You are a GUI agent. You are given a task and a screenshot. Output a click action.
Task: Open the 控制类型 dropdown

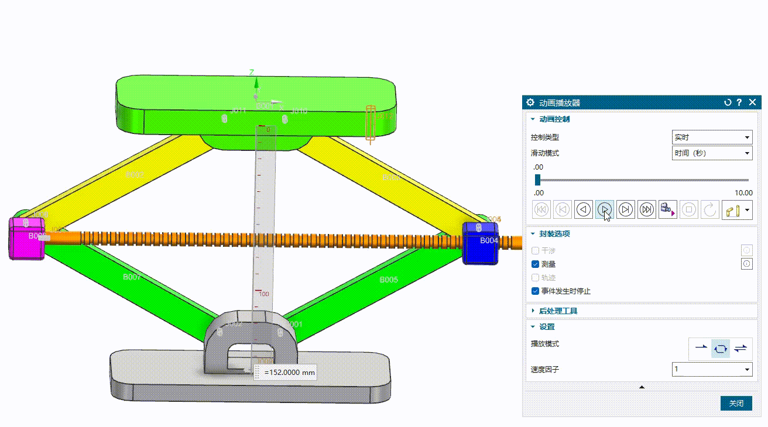tap(712, 137)
